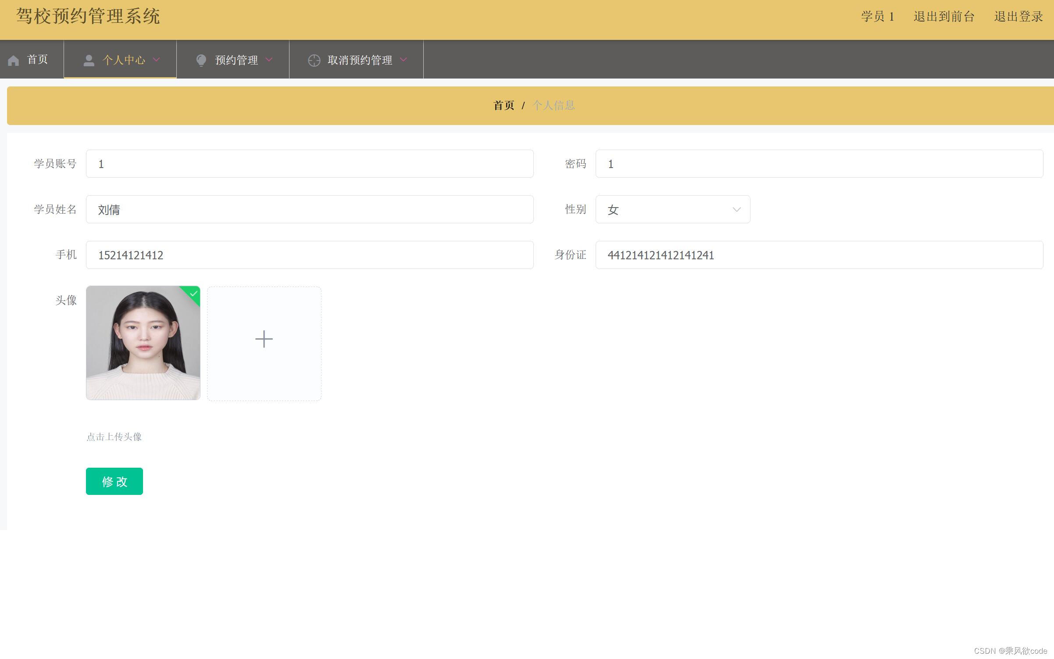This screenshot has width=1054, height=659.
Task: Click the green 修改 button
Action: [114, 481]
